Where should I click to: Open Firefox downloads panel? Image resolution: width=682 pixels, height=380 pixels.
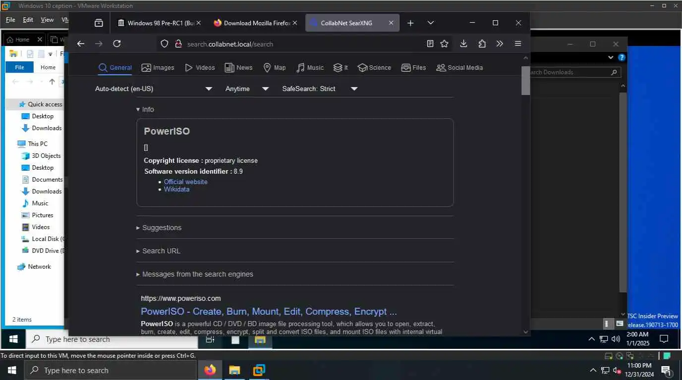click(x=463, y=44)
